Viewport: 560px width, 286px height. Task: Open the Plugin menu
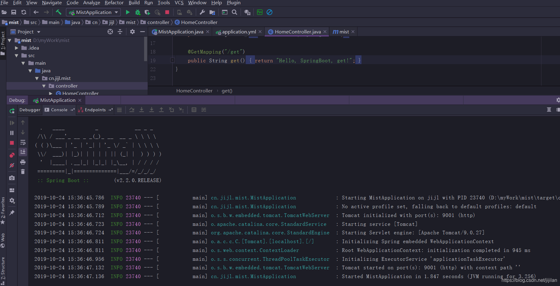[x=234, y=3]
